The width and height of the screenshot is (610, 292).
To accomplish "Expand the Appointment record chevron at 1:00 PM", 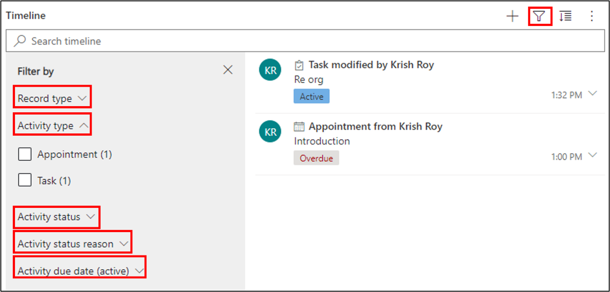I will point(593,155).
